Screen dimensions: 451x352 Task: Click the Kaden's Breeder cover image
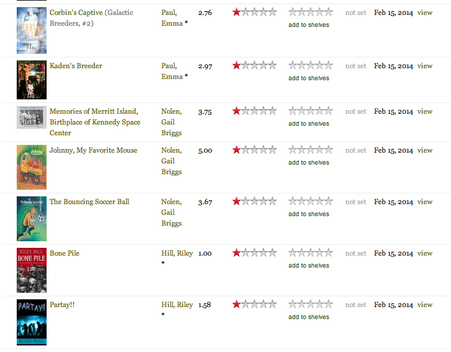coord(31,80)
